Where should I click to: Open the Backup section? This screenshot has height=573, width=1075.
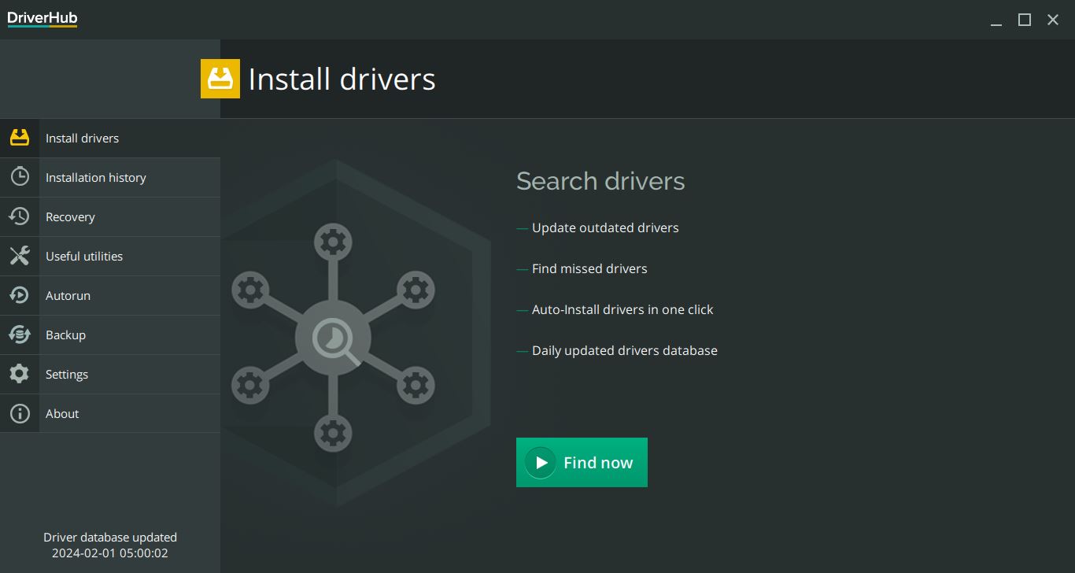click(x=110, y=335)
